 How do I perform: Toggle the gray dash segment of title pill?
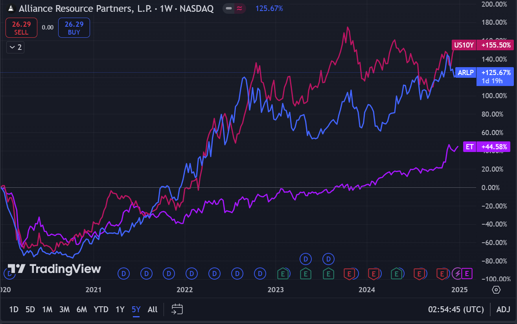(229, 8)
